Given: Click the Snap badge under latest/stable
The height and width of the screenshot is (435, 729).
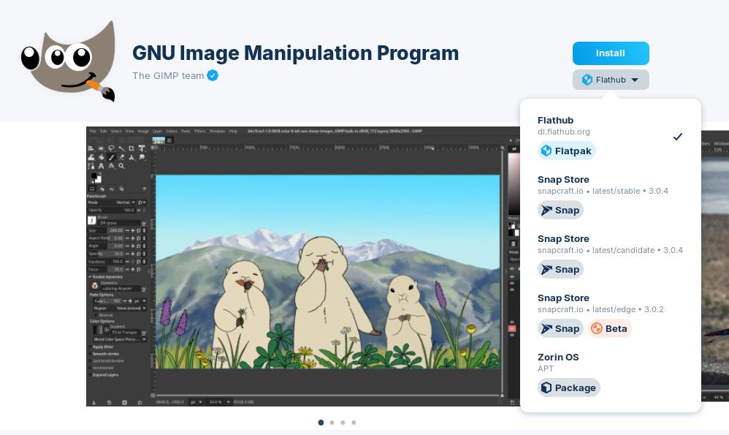Looking at the screenshot, I should click(560, 210).
